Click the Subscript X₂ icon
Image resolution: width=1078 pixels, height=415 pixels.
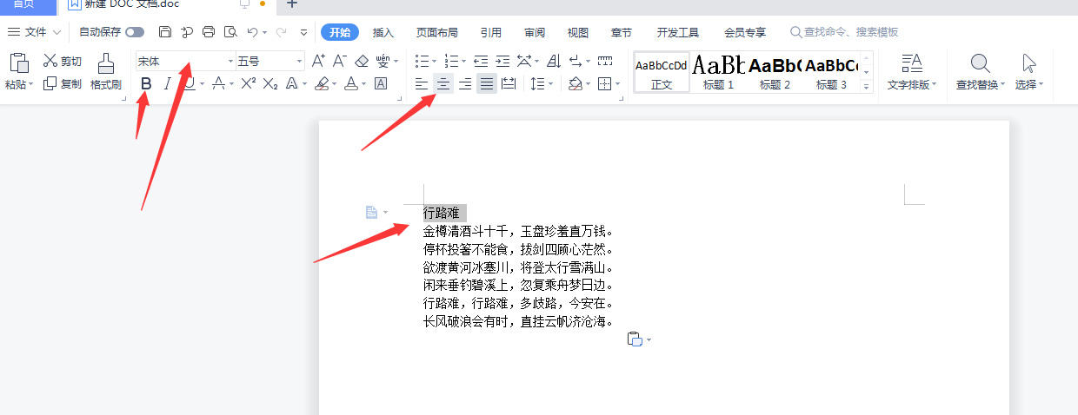(270, 84)
